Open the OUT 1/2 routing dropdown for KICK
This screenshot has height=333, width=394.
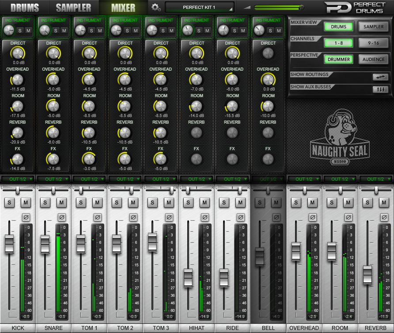pyautogui.click(x=17, y=179)
